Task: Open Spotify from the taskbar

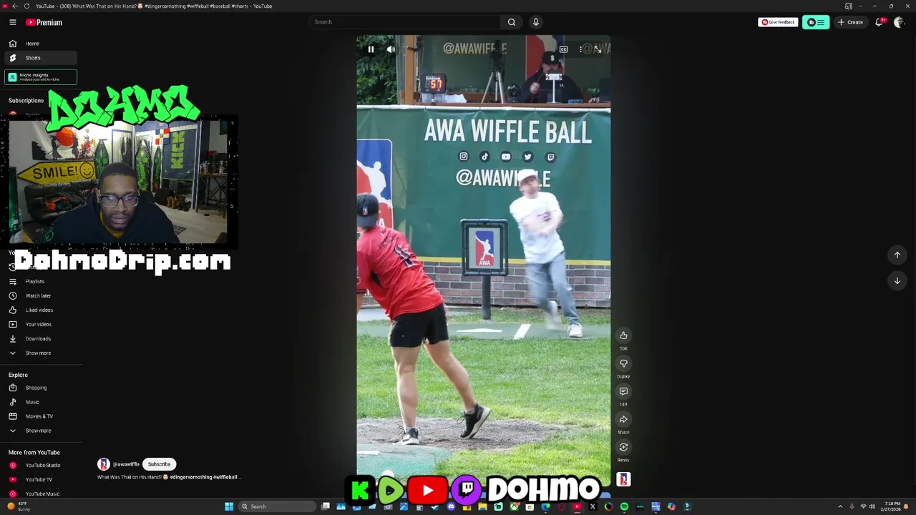Action: [x=624, y=507]
